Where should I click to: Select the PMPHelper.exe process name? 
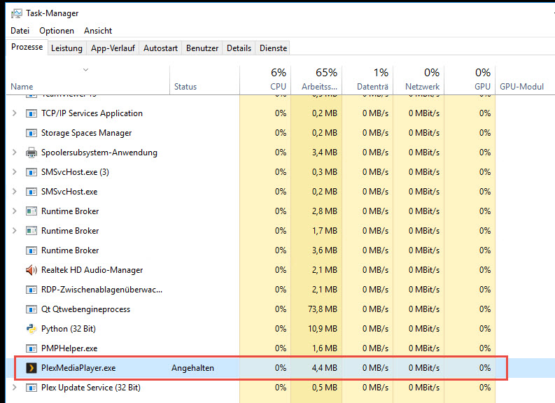(69, 348)
